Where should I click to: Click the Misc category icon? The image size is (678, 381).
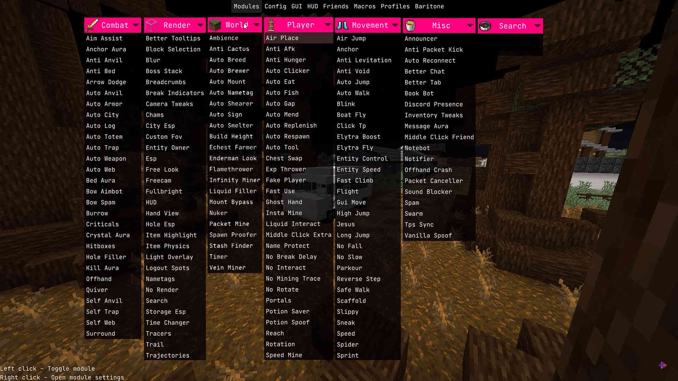(410, 26)
